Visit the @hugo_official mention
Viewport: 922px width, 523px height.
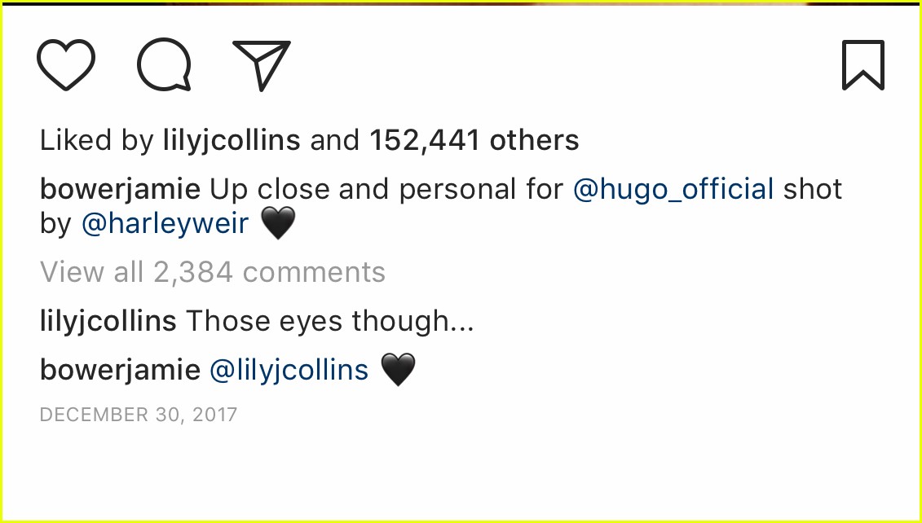point(673,190)
